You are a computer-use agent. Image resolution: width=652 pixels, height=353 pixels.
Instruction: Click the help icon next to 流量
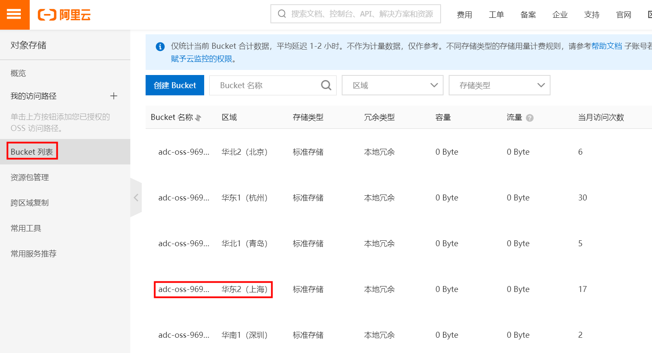[530, 118]
